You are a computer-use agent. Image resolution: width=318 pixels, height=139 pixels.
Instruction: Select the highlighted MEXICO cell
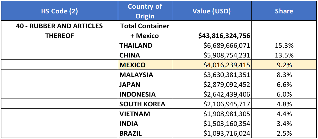click(133, 65)
